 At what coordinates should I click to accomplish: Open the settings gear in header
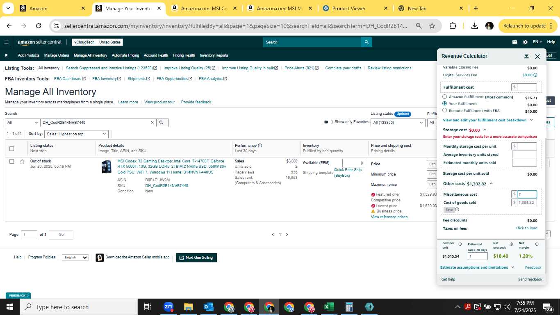point(525,42)
